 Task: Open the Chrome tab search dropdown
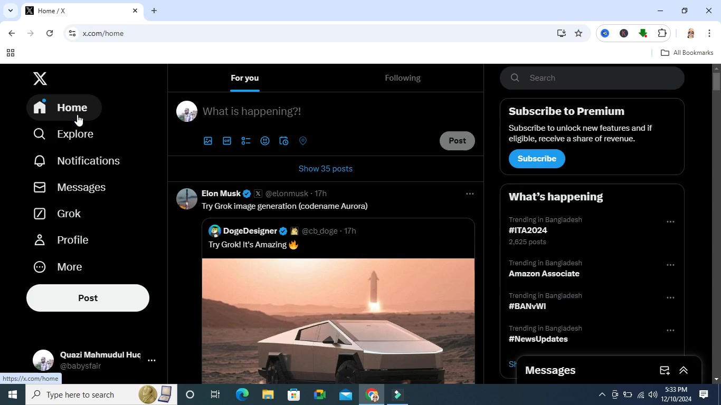pyautogui.click(x=10, y=11)
